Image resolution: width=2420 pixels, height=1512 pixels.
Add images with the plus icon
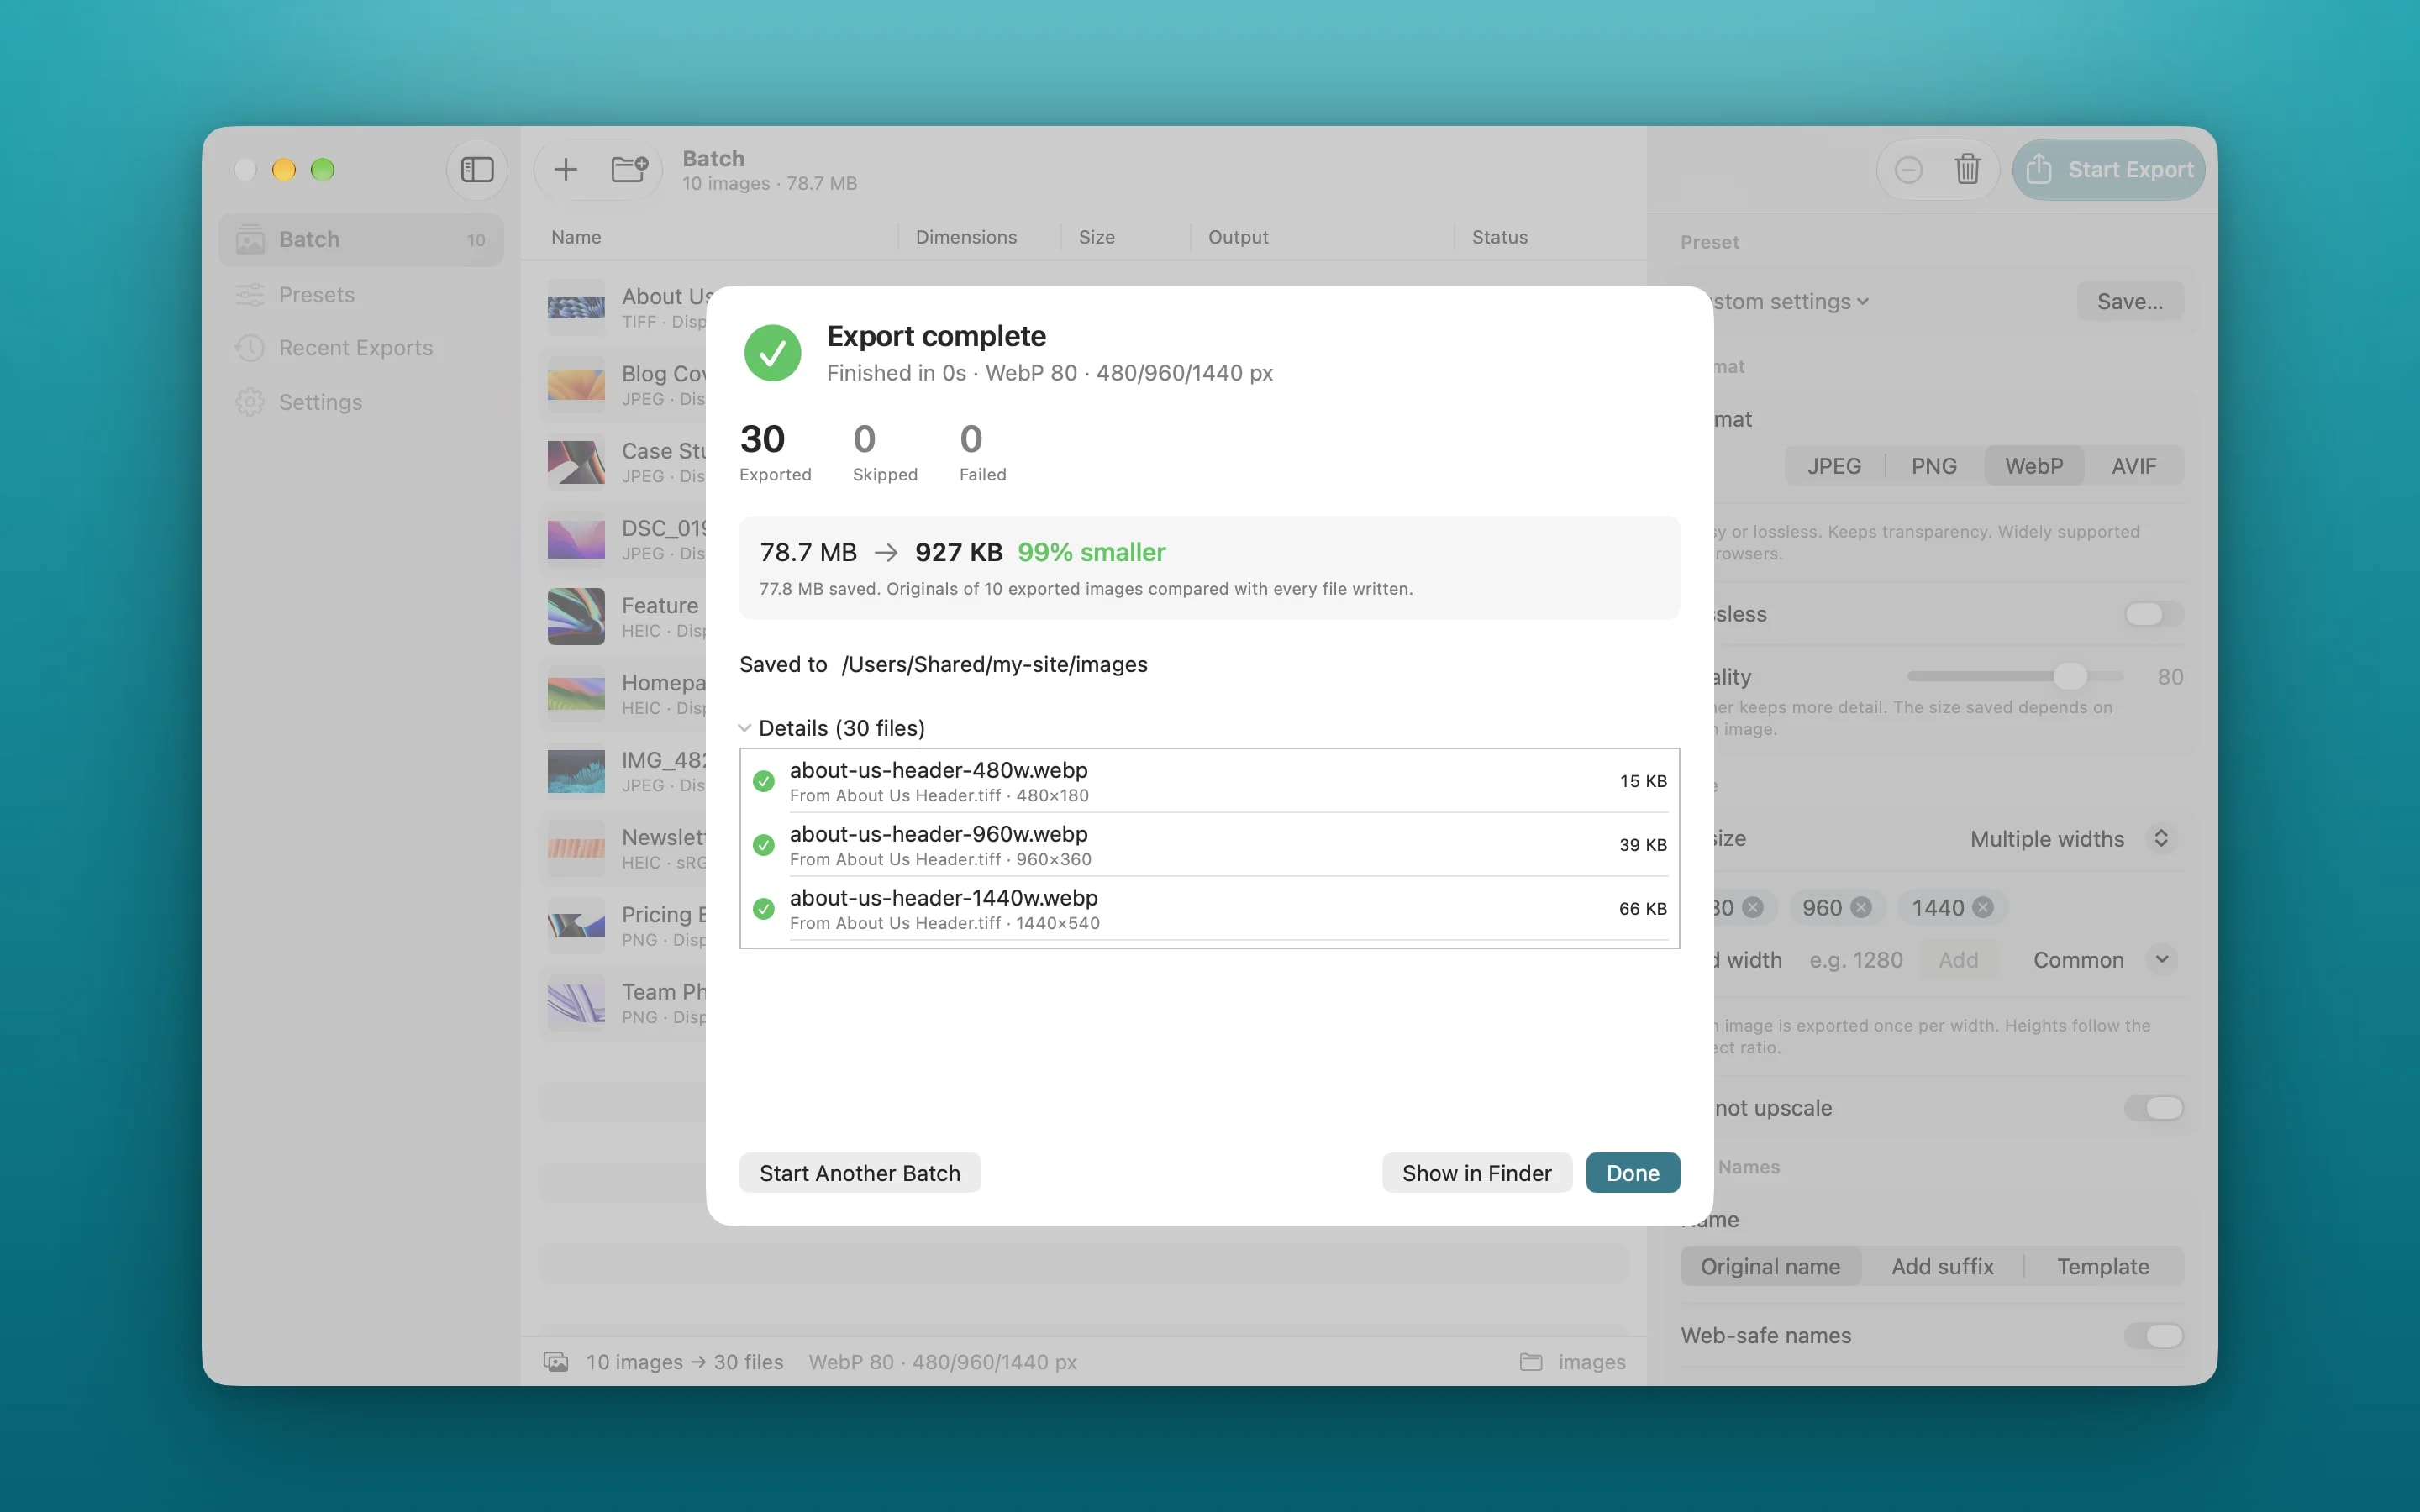pos(566,170)
